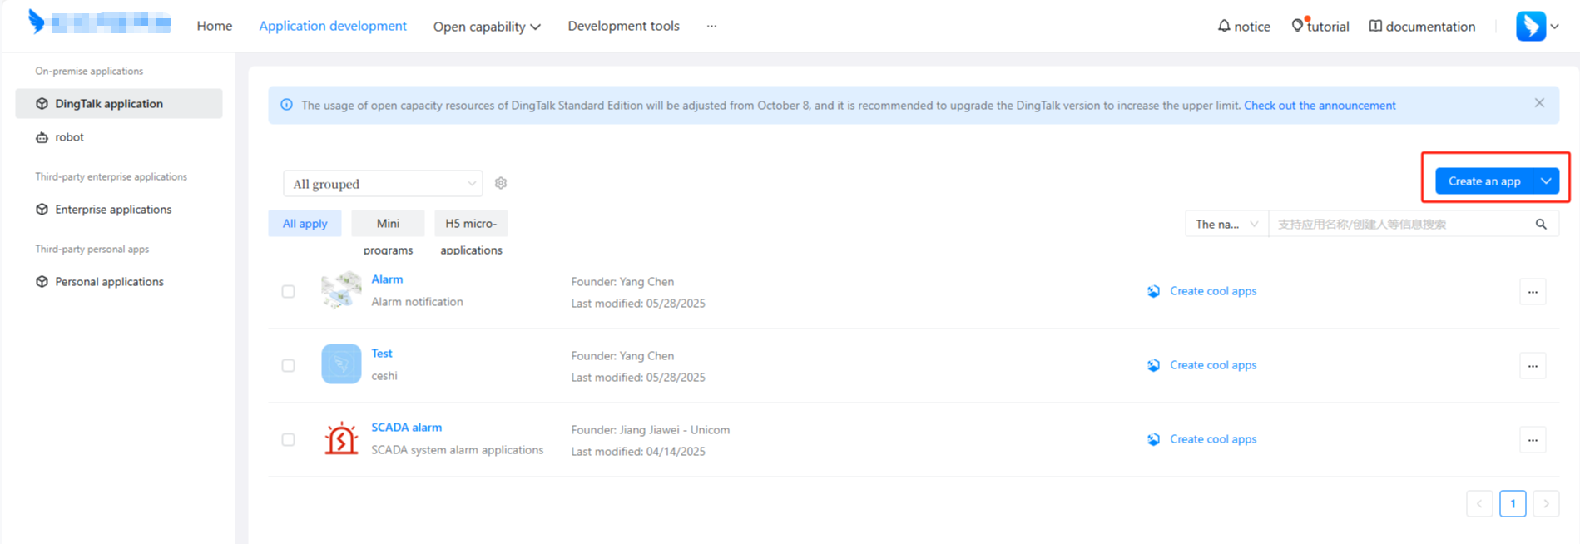Select the Test app checkbox
The width and height of the screenshot is (1580, 544).
(x=288, y=366)
